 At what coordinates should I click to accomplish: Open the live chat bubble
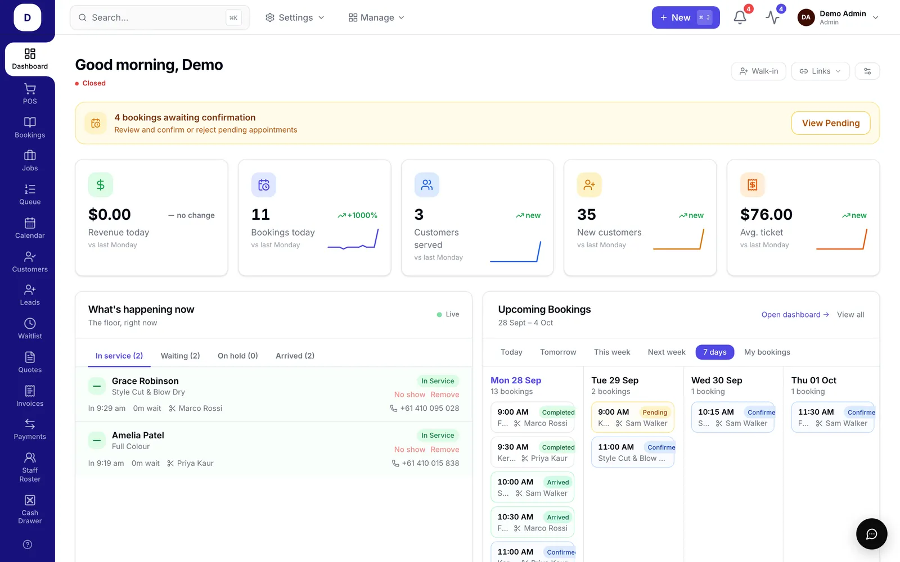(871, 534)
